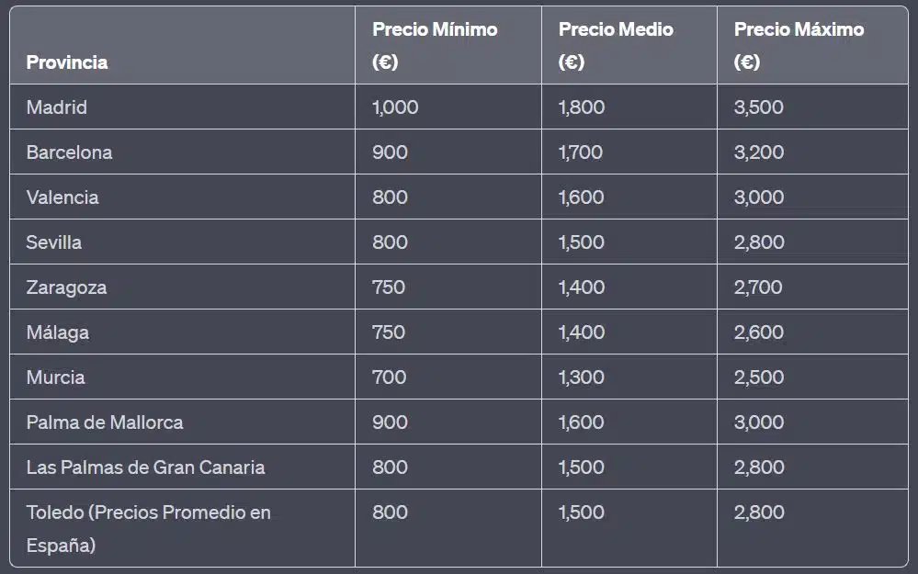Screen dimensions: 918x574
Task: Select Madrid's maximum price 3,500
Action: tap(759, 107)
